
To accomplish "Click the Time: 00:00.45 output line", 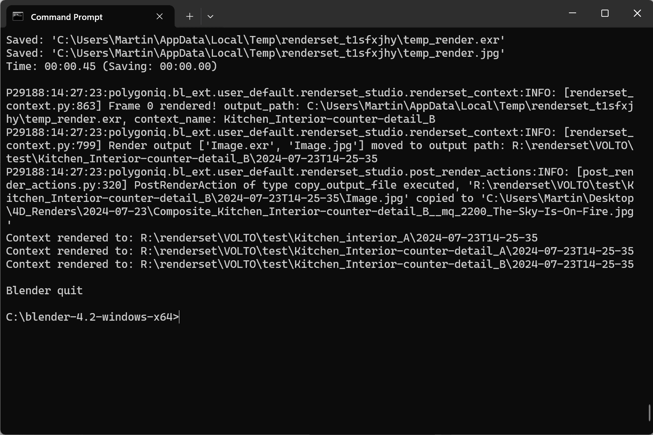I will tap(111, 66).
